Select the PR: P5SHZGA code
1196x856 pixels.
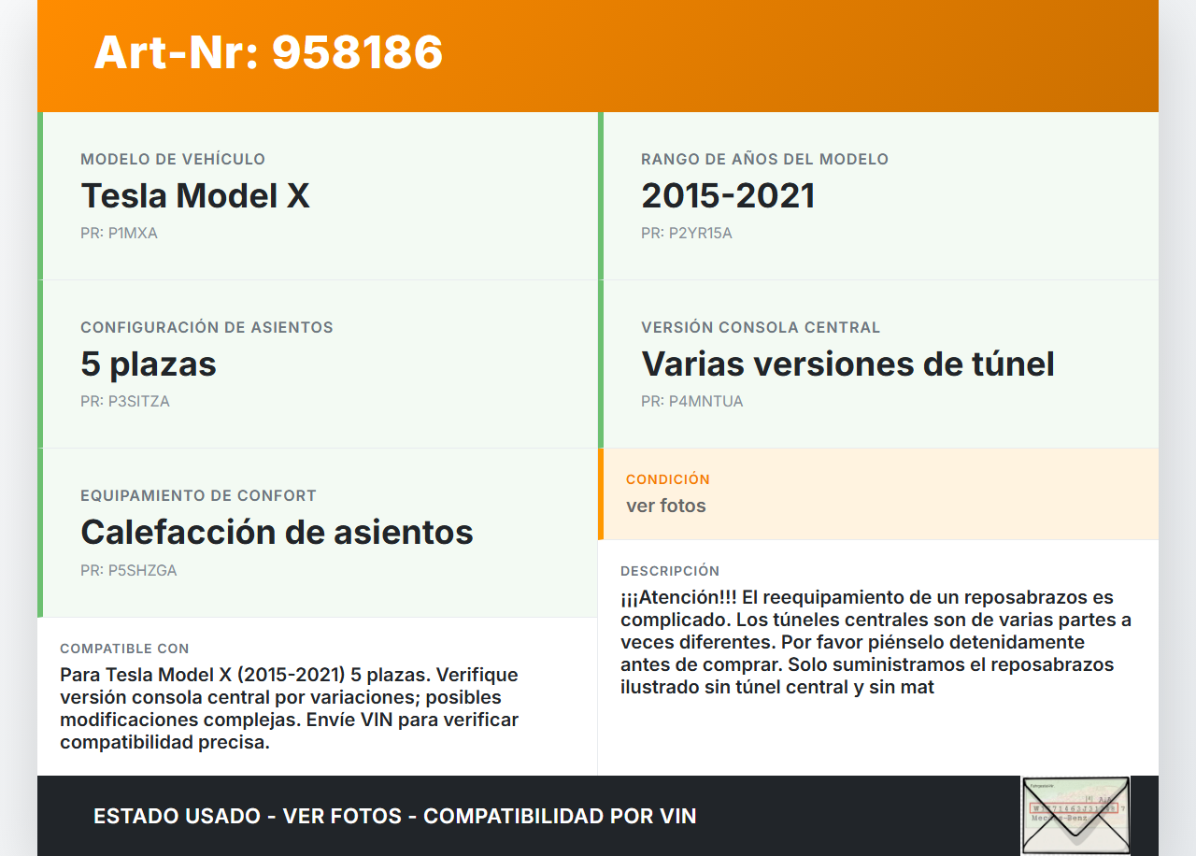pos(129,570)
